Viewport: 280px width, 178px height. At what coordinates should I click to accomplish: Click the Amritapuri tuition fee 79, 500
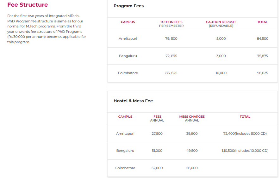tap(171, 39)
